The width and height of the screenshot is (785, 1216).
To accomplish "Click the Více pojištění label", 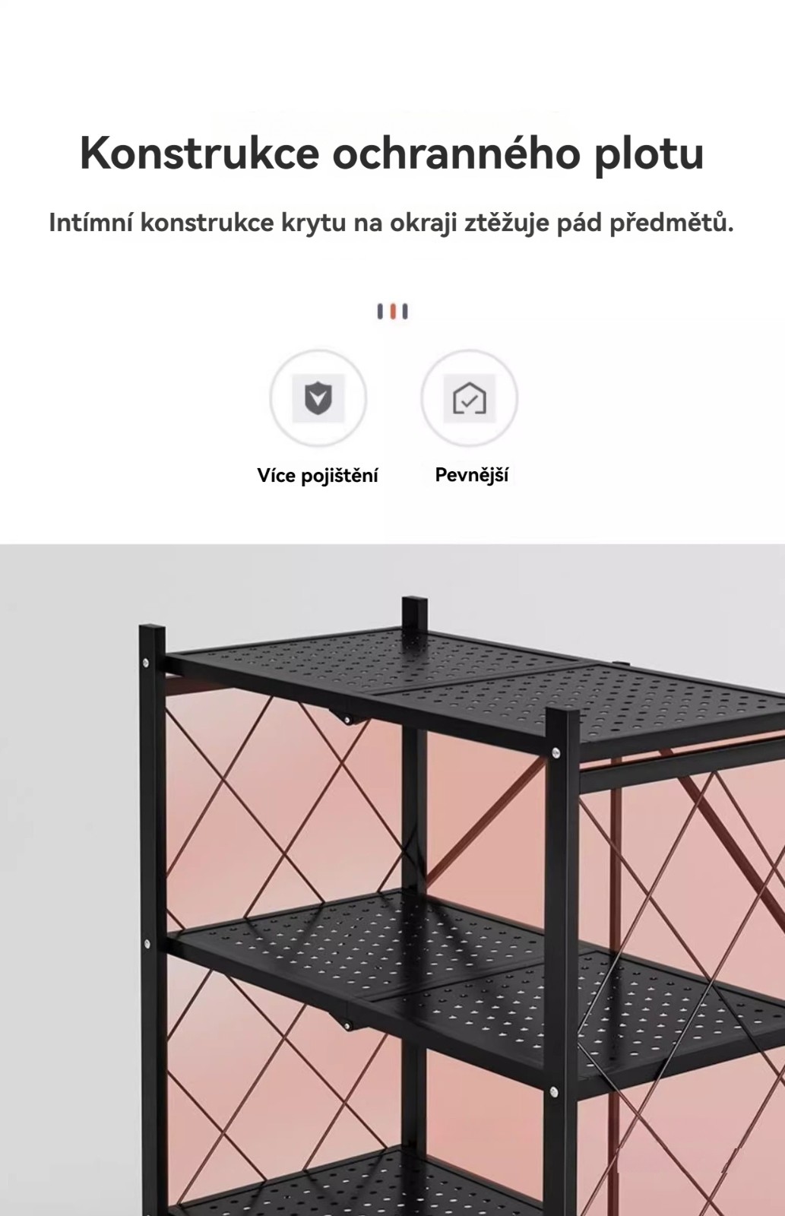I will [318, 476].
